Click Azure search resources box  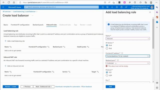click(61, 7)
